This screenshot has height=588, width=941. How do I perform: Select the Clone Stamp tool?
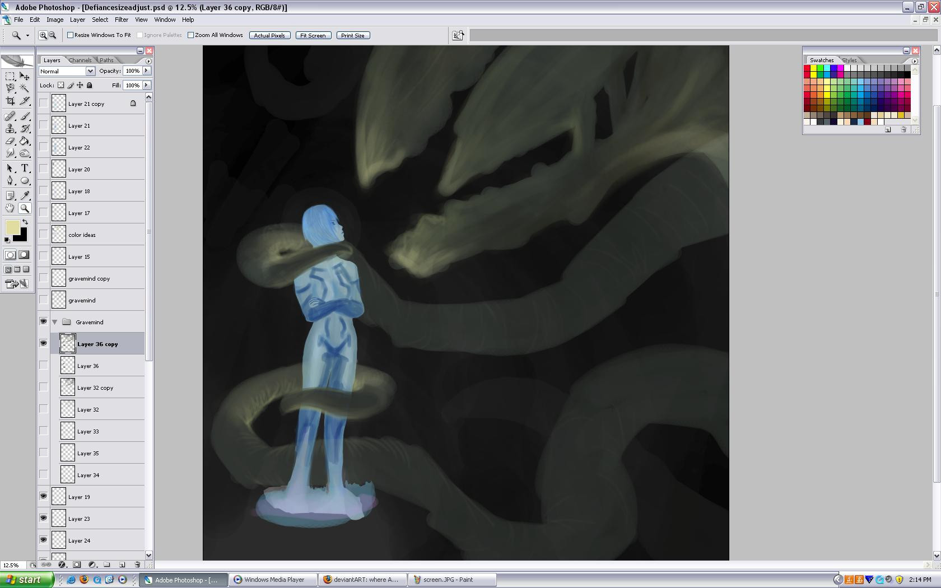[10, 129]
